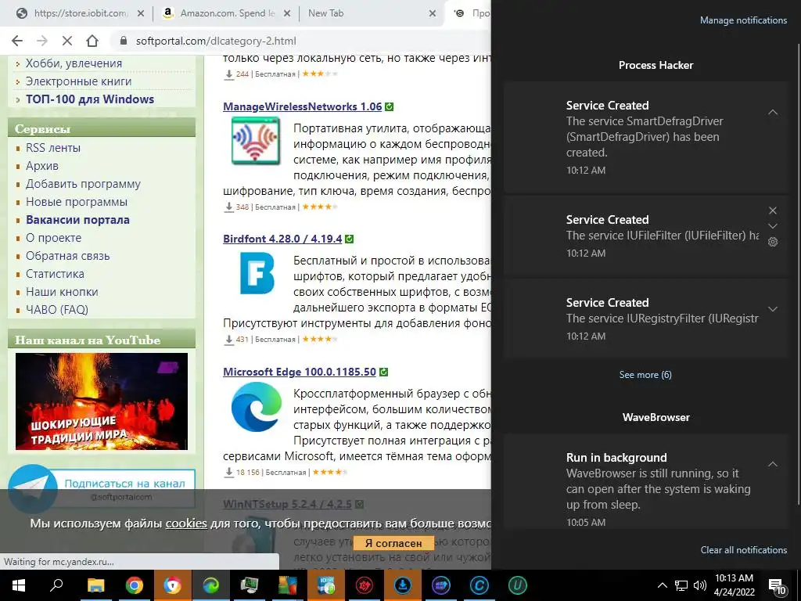
Task: Clear all notifications in the action center
Action: point(743,550)
